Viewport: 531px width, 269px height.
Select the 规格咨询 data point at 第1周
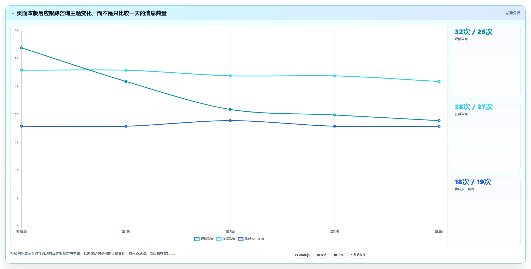point(126,81)
